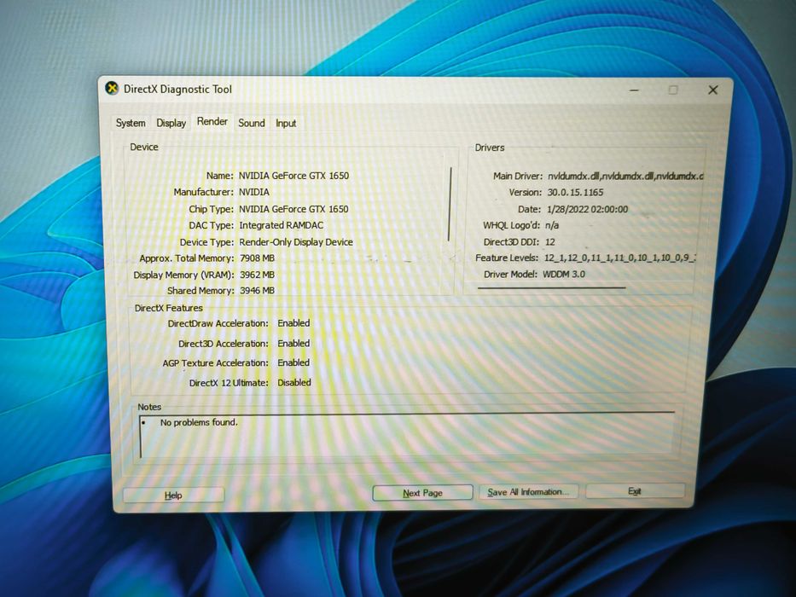The image size is (796, 597).
Task: Click the 3962 MB VRAM value
Action: (x=257, y=275)
